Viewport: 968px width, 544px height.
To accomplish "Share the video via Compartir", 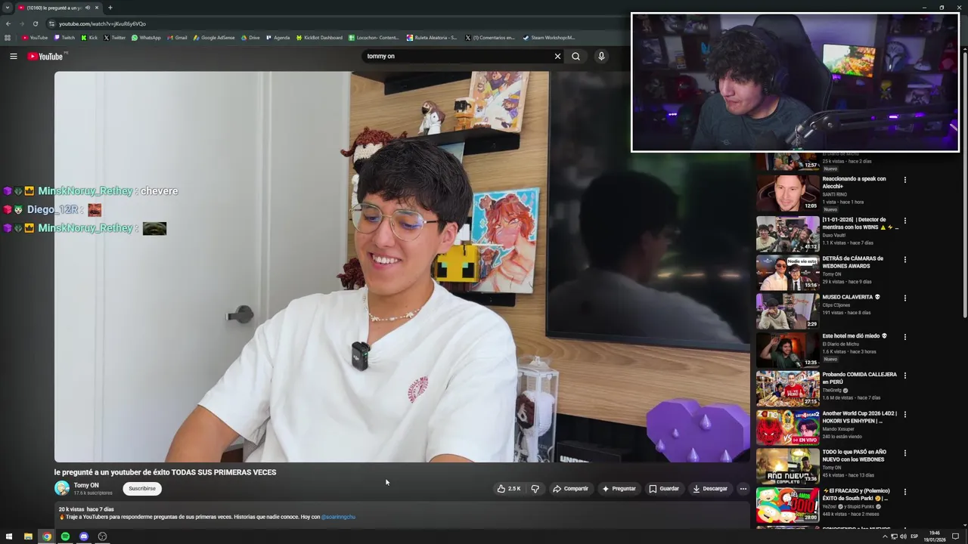I will tap(570, 489).
